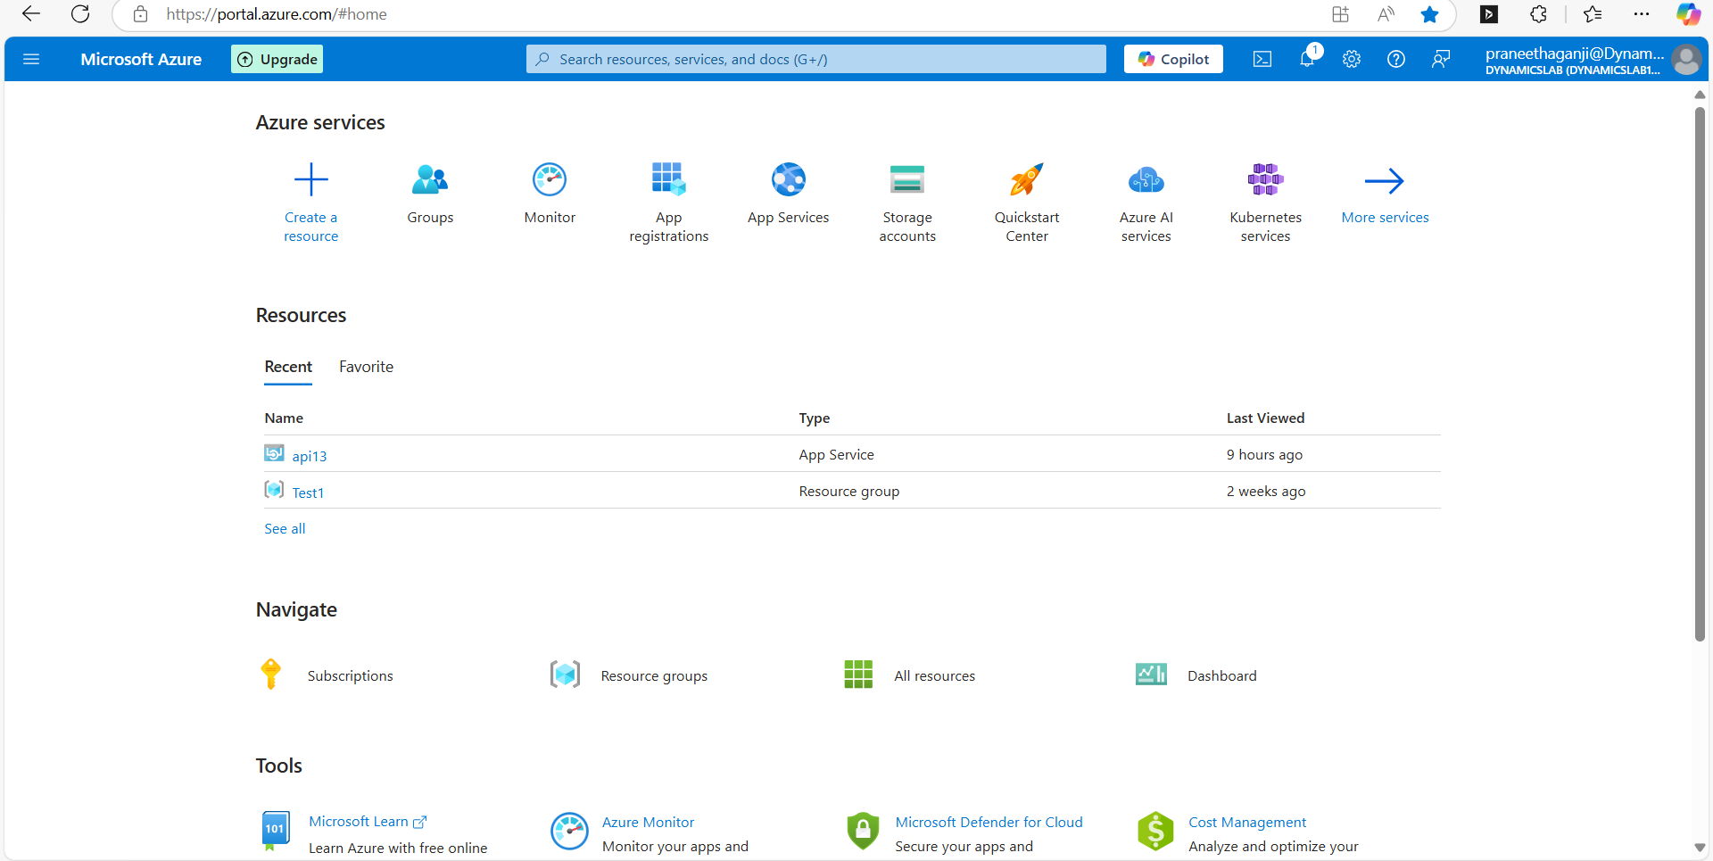Click the Help question mark icon
This screenshot has height=861, width=1713.
pos(1396,59)
